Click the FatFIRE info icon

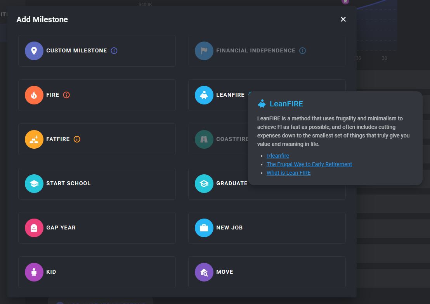click(77, 139)
